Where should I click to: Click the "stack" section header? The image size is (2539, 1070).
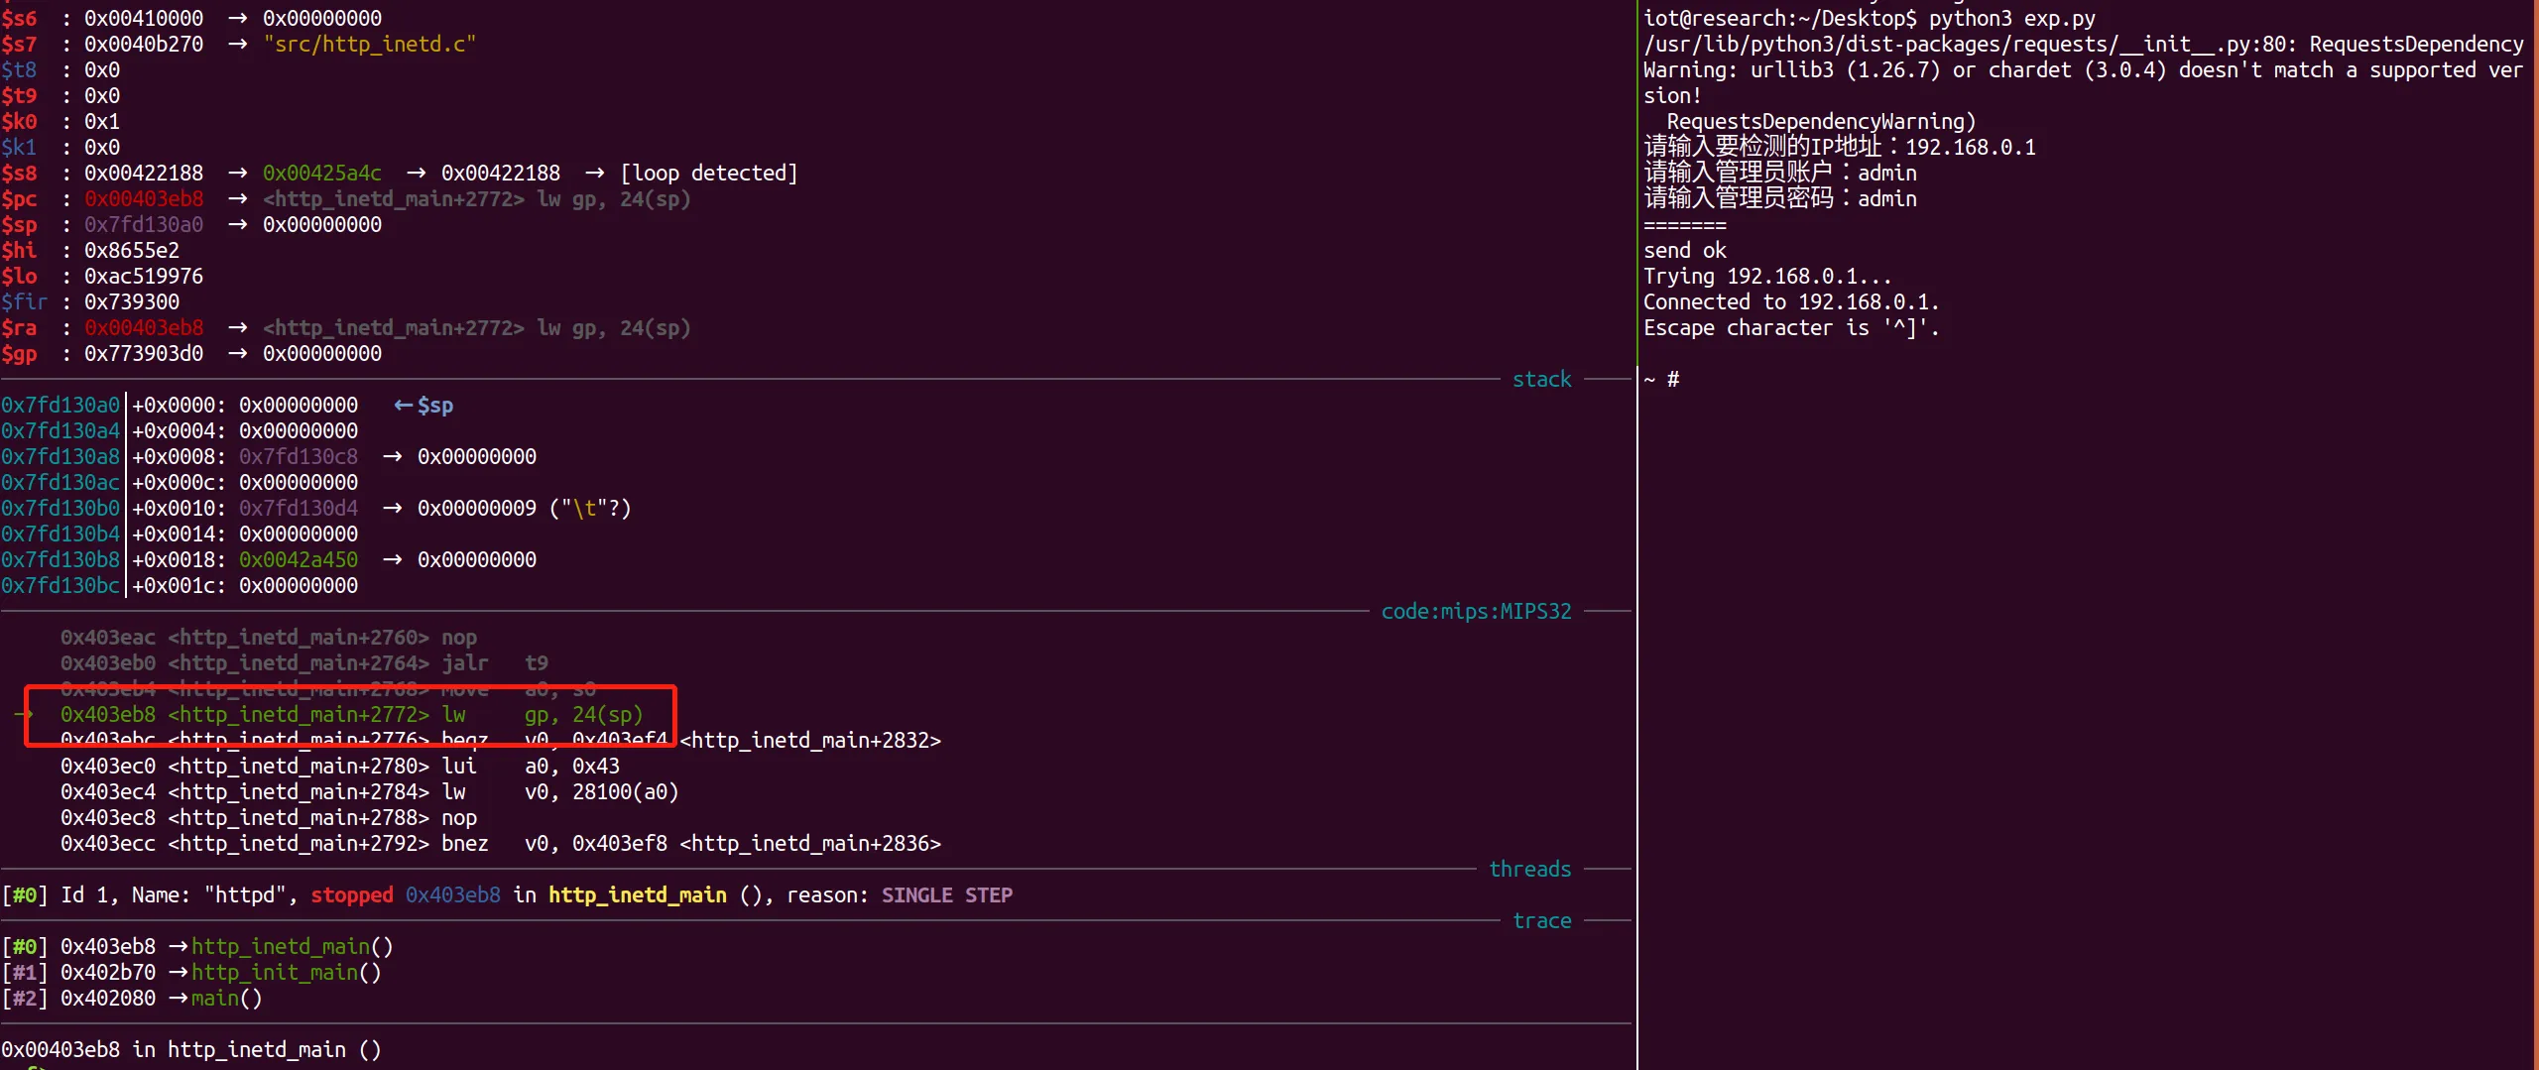pos(1541,380)
